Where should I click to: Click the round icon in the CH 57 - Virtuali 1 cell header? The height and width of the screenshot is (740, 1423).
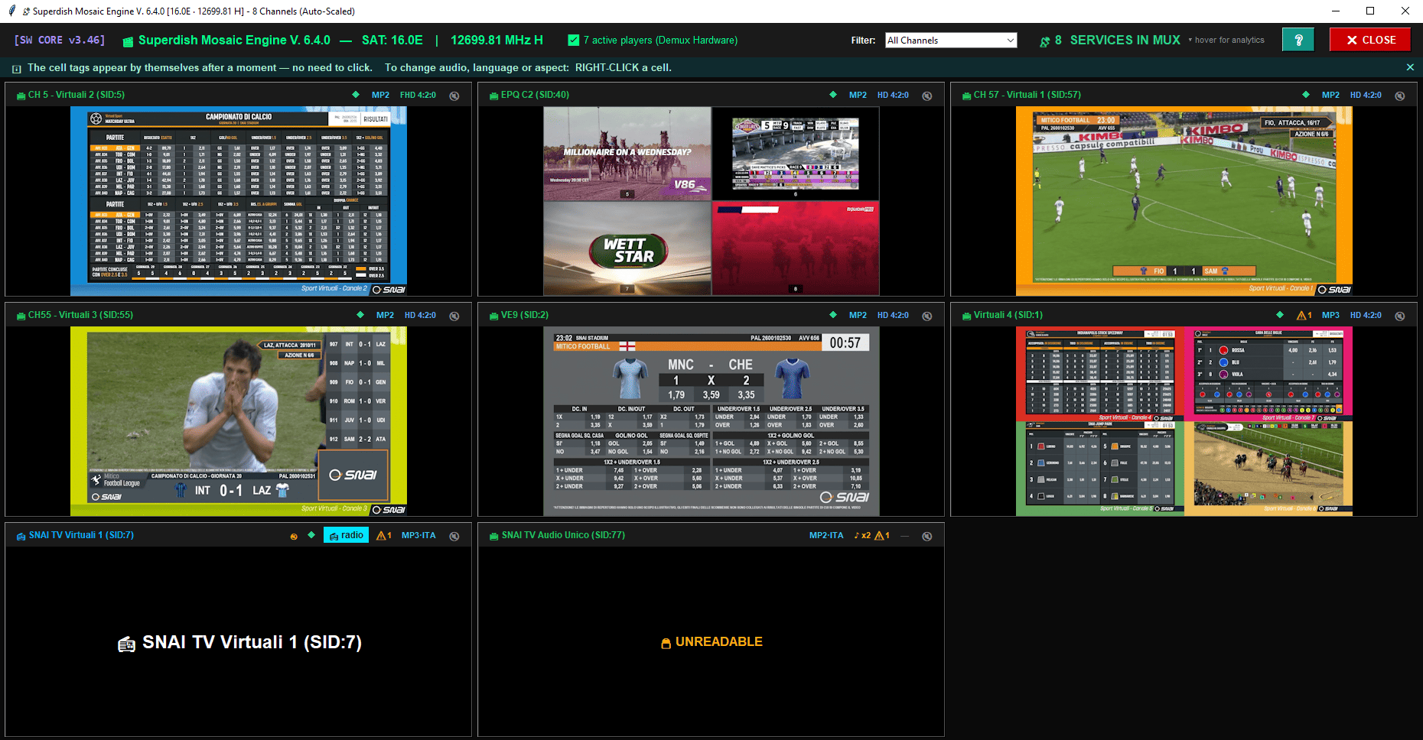[x=1400, y=96]
